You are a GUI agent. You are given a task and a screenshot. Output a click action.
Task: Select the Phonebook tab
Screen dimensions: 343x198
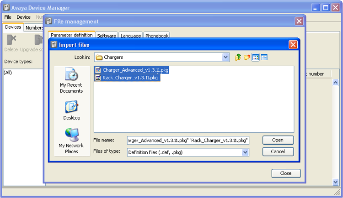[157, 36]
